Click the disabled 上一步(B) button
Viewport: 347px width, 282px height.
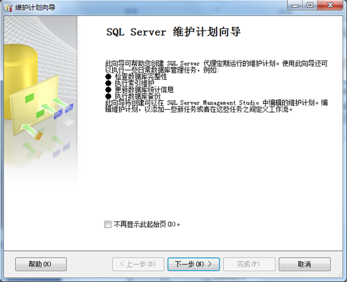pyautogui.click(x=138, y=264)
